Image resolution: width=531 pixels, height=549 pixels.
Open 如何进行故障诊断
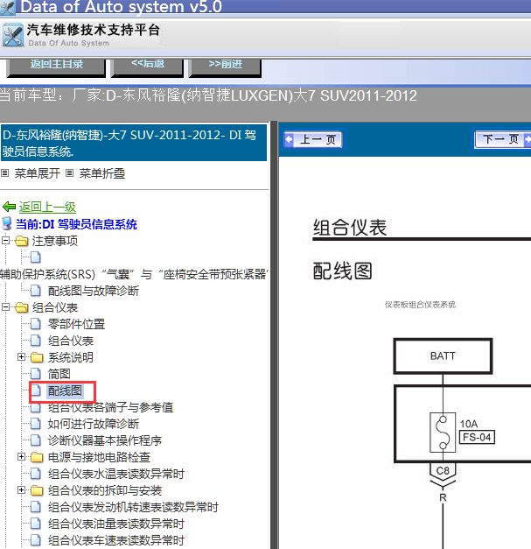94,424
